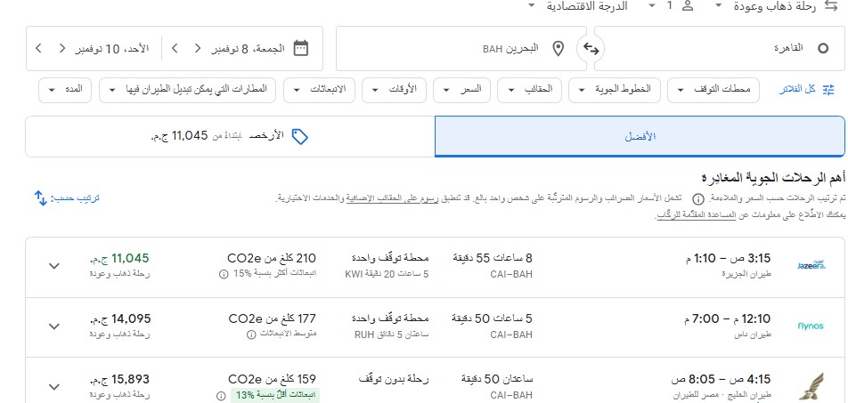Image resolution: width=848 pixels, height=403 pixels.
Task: Click the origin field showing القاهرة
Action: tap(719, 48)
